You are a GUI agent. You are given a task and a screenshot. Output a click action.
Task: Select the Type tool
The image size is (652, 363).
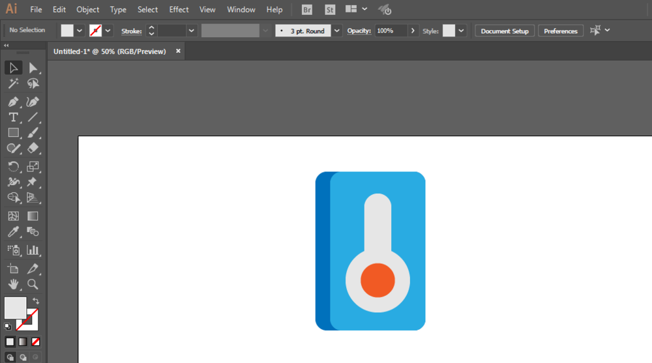pyautogui.click(x=13, y=117)
